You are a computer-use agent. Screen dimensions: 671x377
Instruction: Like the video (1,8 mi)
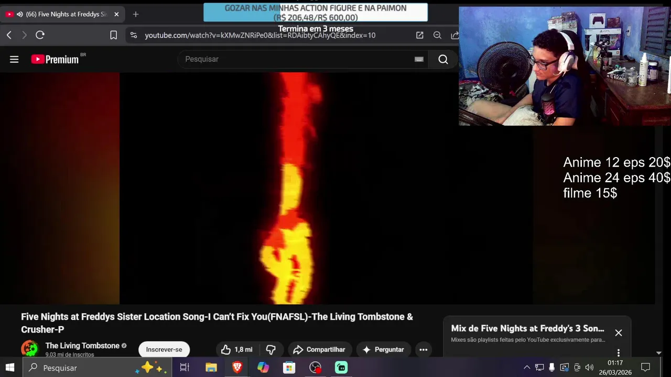pos(236,349)
